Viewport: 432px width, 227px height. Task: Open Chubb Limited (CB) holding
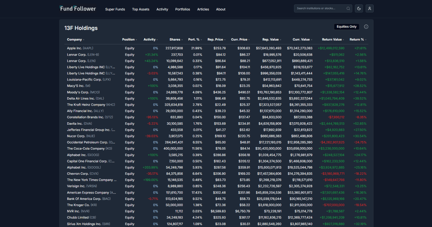coord(81,218)
